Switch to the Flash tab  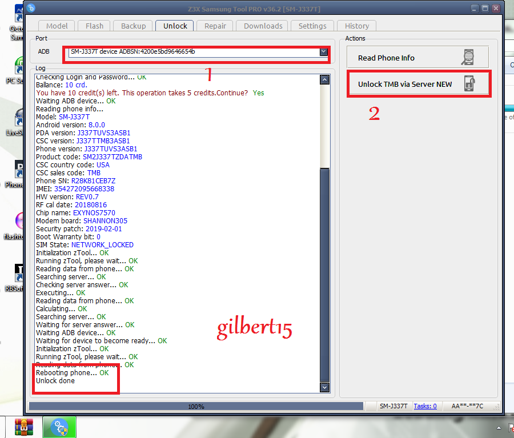(x=94, y=26)
